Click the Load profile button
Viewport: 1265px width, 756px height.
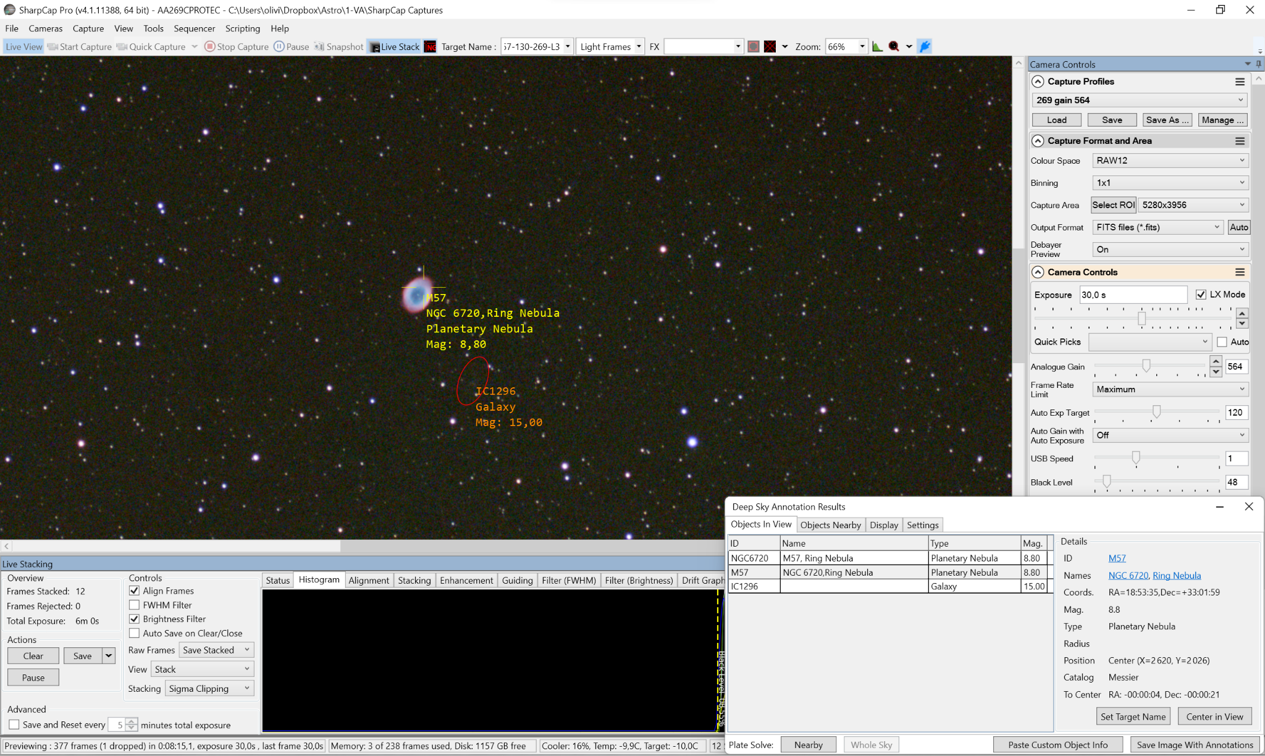tap(1056, 120)
